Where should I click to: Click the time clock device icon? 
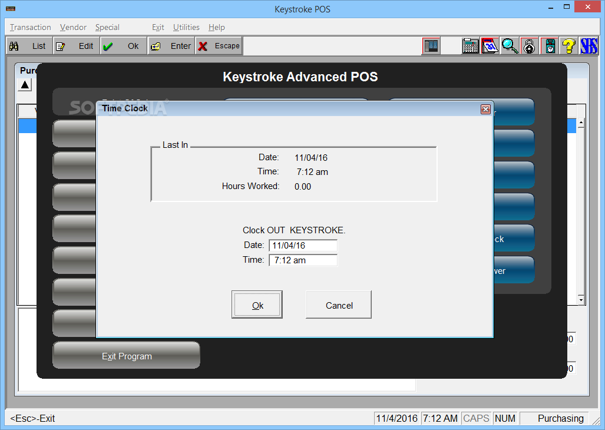tap(550, 47)
